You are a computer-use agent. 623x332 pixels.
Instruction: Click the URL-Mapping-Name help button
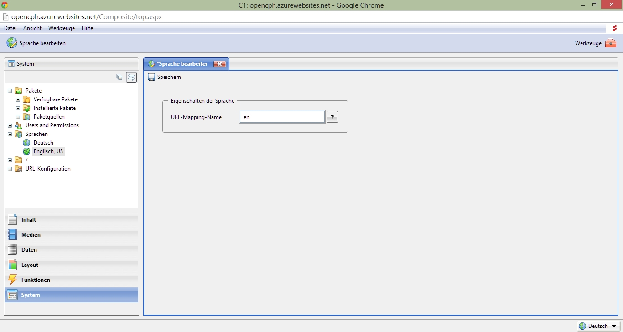pos(332,117)
